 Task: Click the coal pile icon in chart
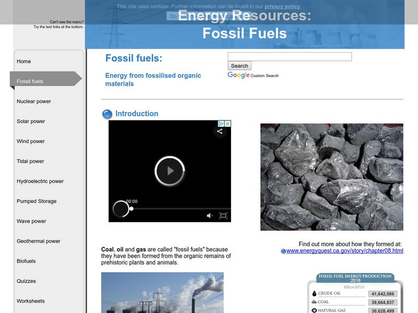tap(315, 302)
